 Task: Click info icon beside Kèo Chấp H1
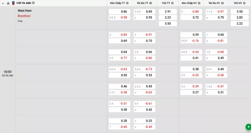[200, 3]
